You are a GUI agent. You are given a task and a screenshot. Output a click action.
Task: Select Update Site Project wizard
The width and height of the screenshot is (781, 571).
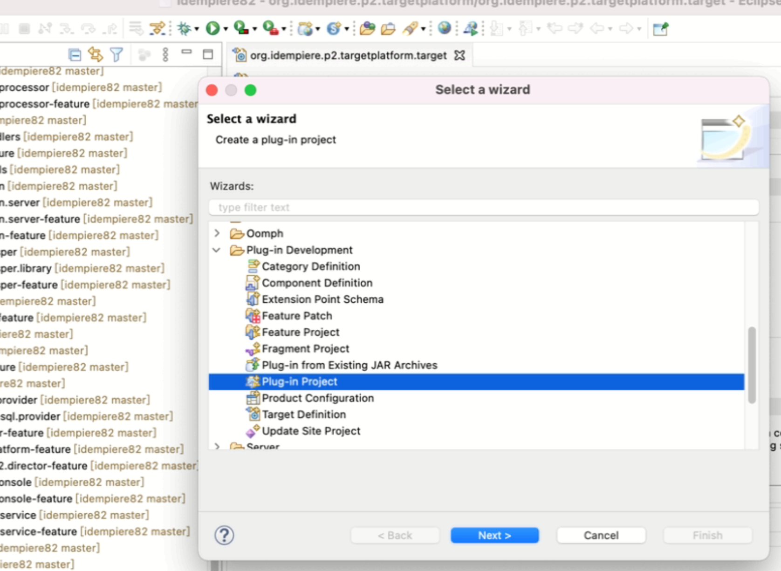(303, 431)
